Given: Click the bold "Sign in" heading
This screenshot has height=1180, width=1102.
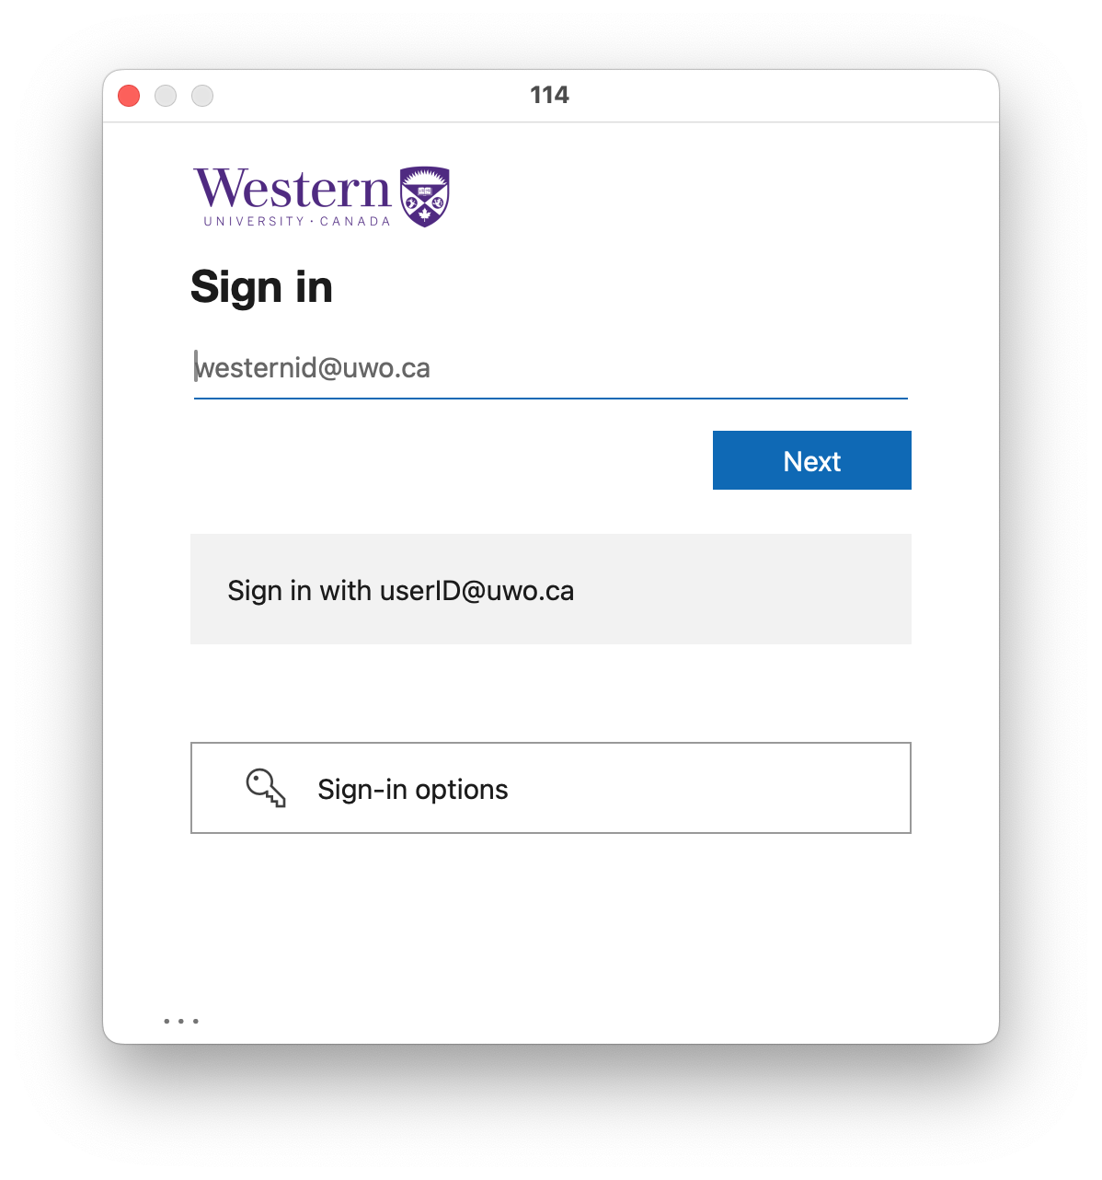Looking at the screenshot, I should (x=261, y=287).
